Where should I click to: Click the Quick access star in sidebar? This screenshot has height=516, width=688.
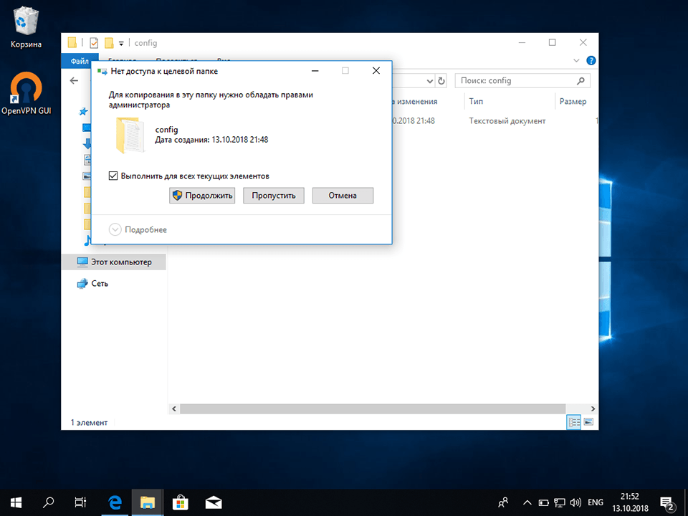coord(83,112)
